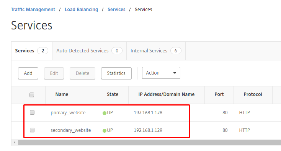Check the primary_website row checkbox
Screen dimensions: 281x151
coord(32,112)
